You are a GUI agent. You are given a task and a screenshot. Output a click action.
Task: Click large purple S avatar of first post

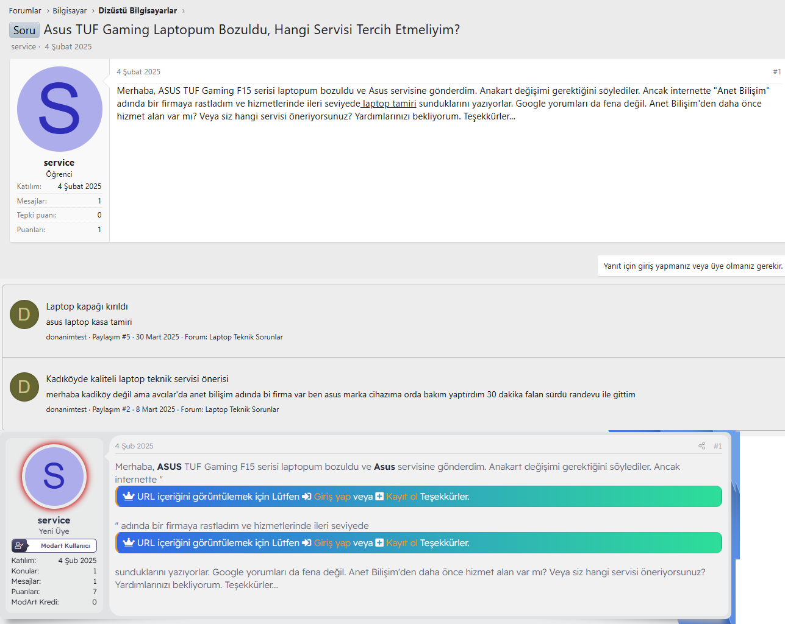coord(59,109)
